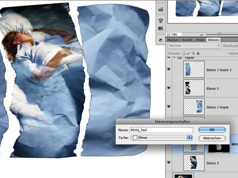Confirm dialog with OK button
This screenshot has height=178, width=238.
pyautogui.click(x=212, y=130)
